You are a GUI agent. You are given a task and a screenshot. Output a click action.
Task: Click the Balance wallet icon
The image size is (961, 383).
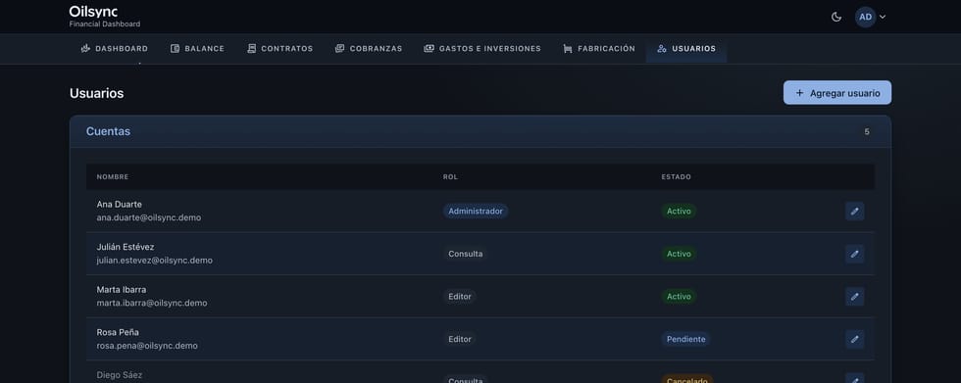click(175, 49)
